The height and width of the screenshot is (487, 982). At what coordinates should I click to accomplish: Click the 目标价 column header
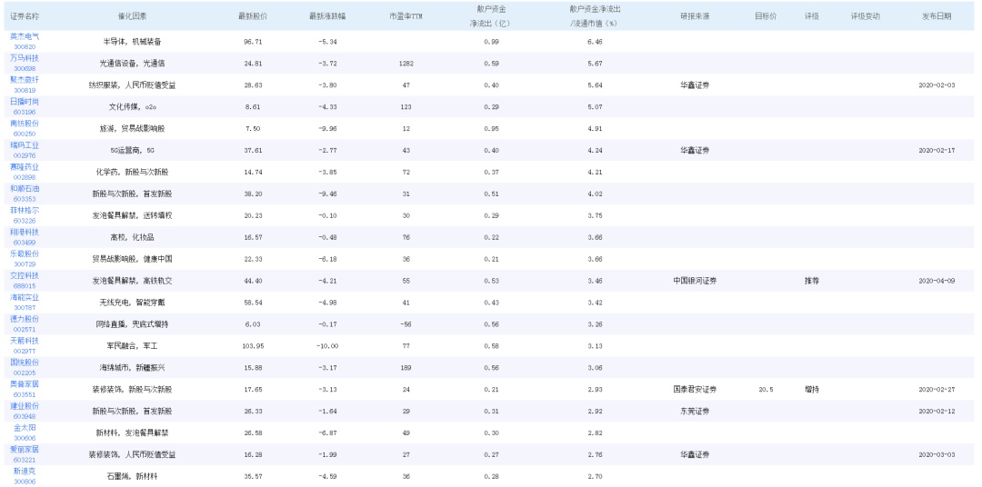click(x=766, y=16)
